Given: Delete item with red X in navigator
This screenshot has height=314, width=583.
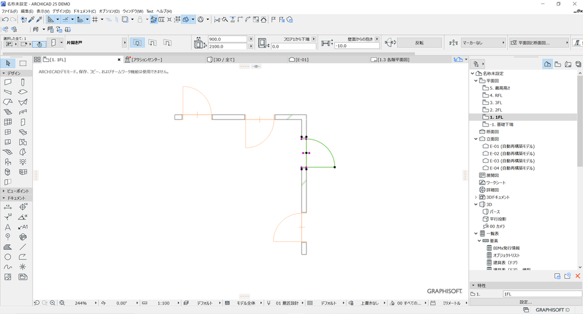Looking at the screenshot, I should click(x=578, y=276).
